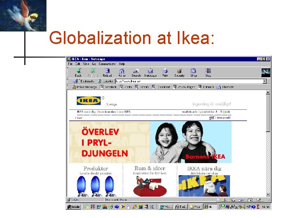Screen dimensions: 291x218
Task: Open the Communicator menu
Action: coord(107,64)
